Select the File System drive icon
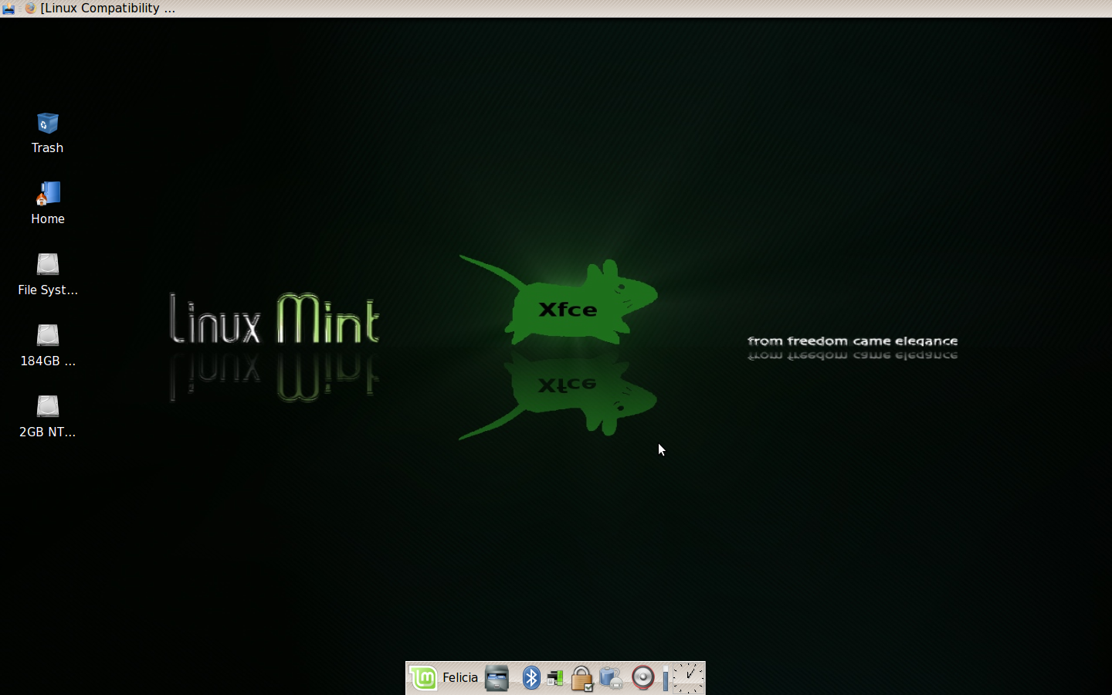The image size is (1112, 695). (48, 265)
